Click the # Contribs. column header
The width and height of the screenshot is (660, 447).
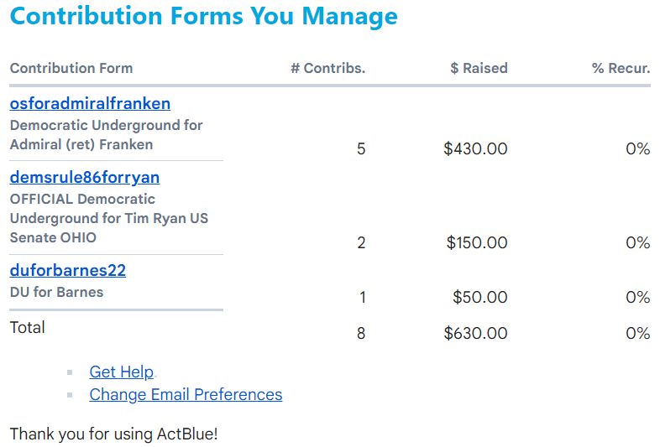tap(328, 69)
